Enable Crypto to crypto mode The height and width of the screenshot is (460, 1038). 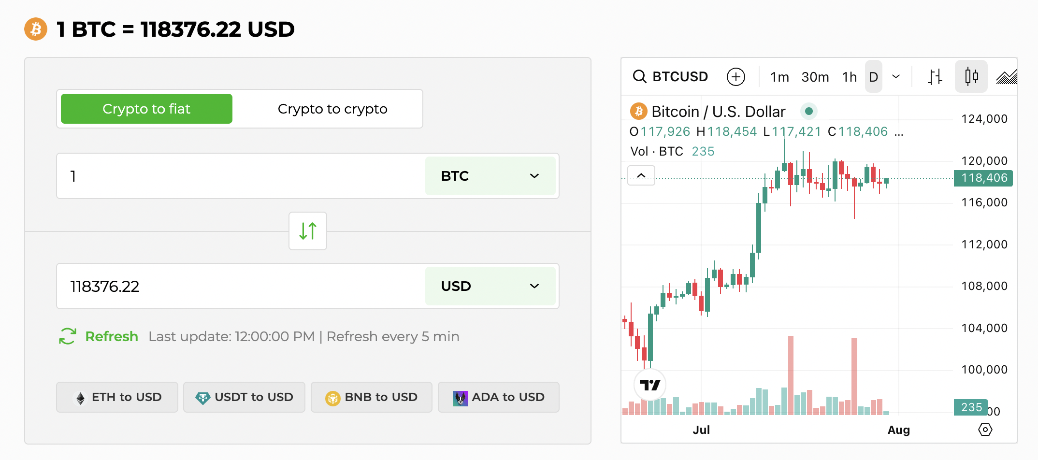[x=332, y=109]
